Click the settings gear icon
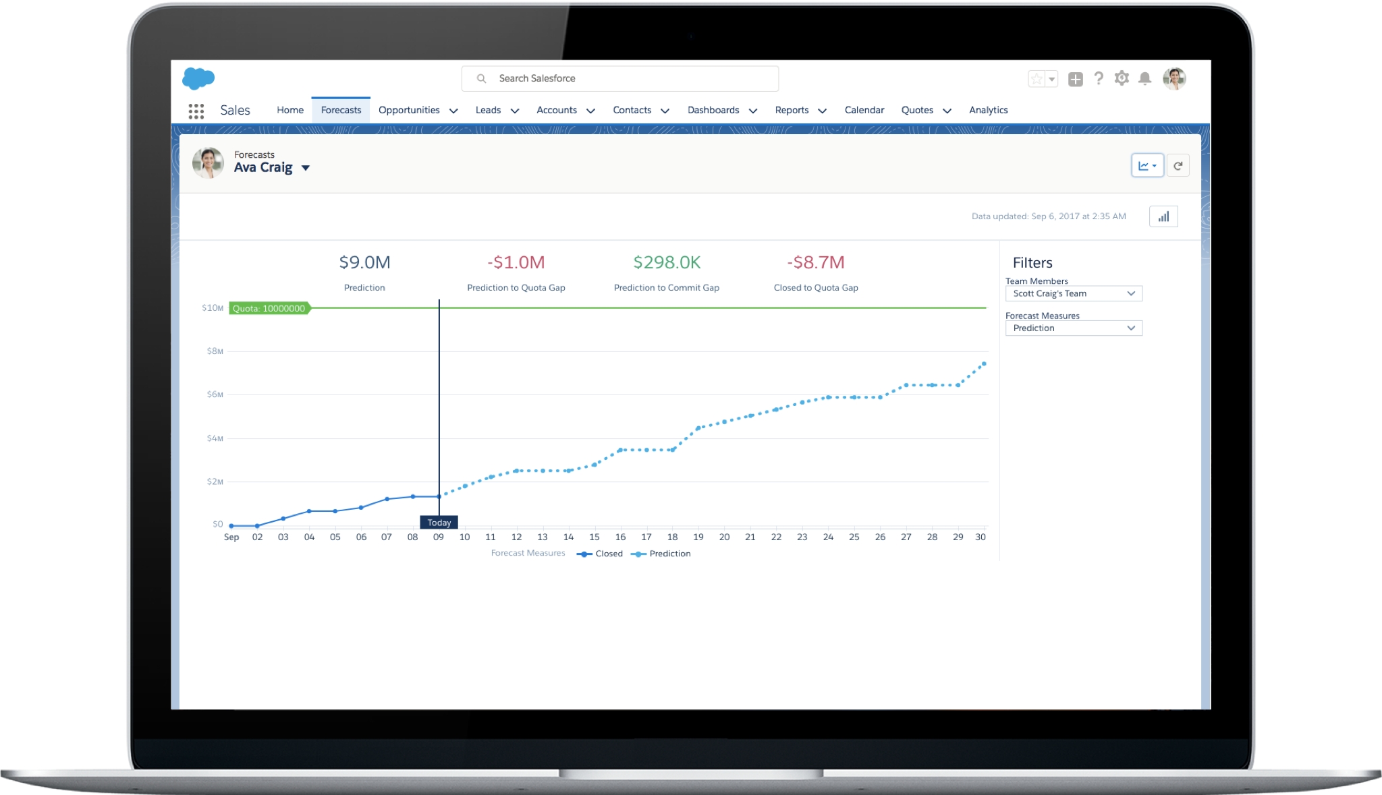 coord(1123,79)
